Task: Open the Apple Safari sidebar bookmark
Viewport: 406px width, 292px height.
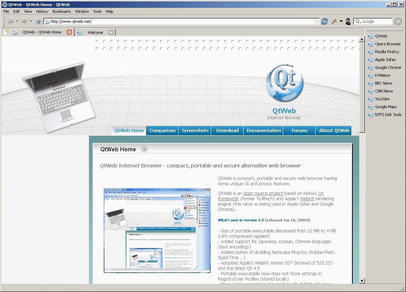Action: tap(382, 60)
